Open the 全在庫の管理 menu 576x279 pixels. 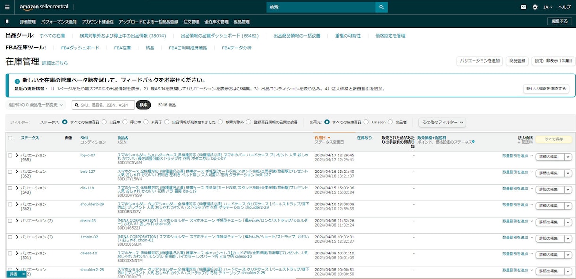(x=216, y=22)
